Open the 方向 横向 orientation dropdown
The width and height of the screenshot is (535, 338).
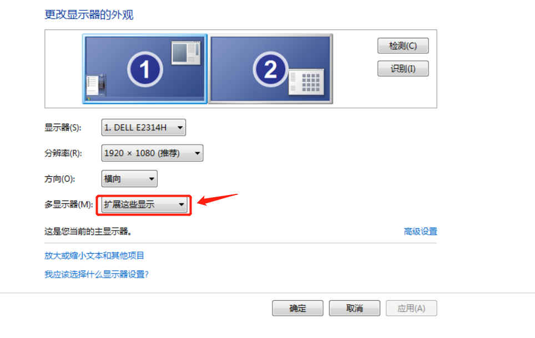(129, 178)
